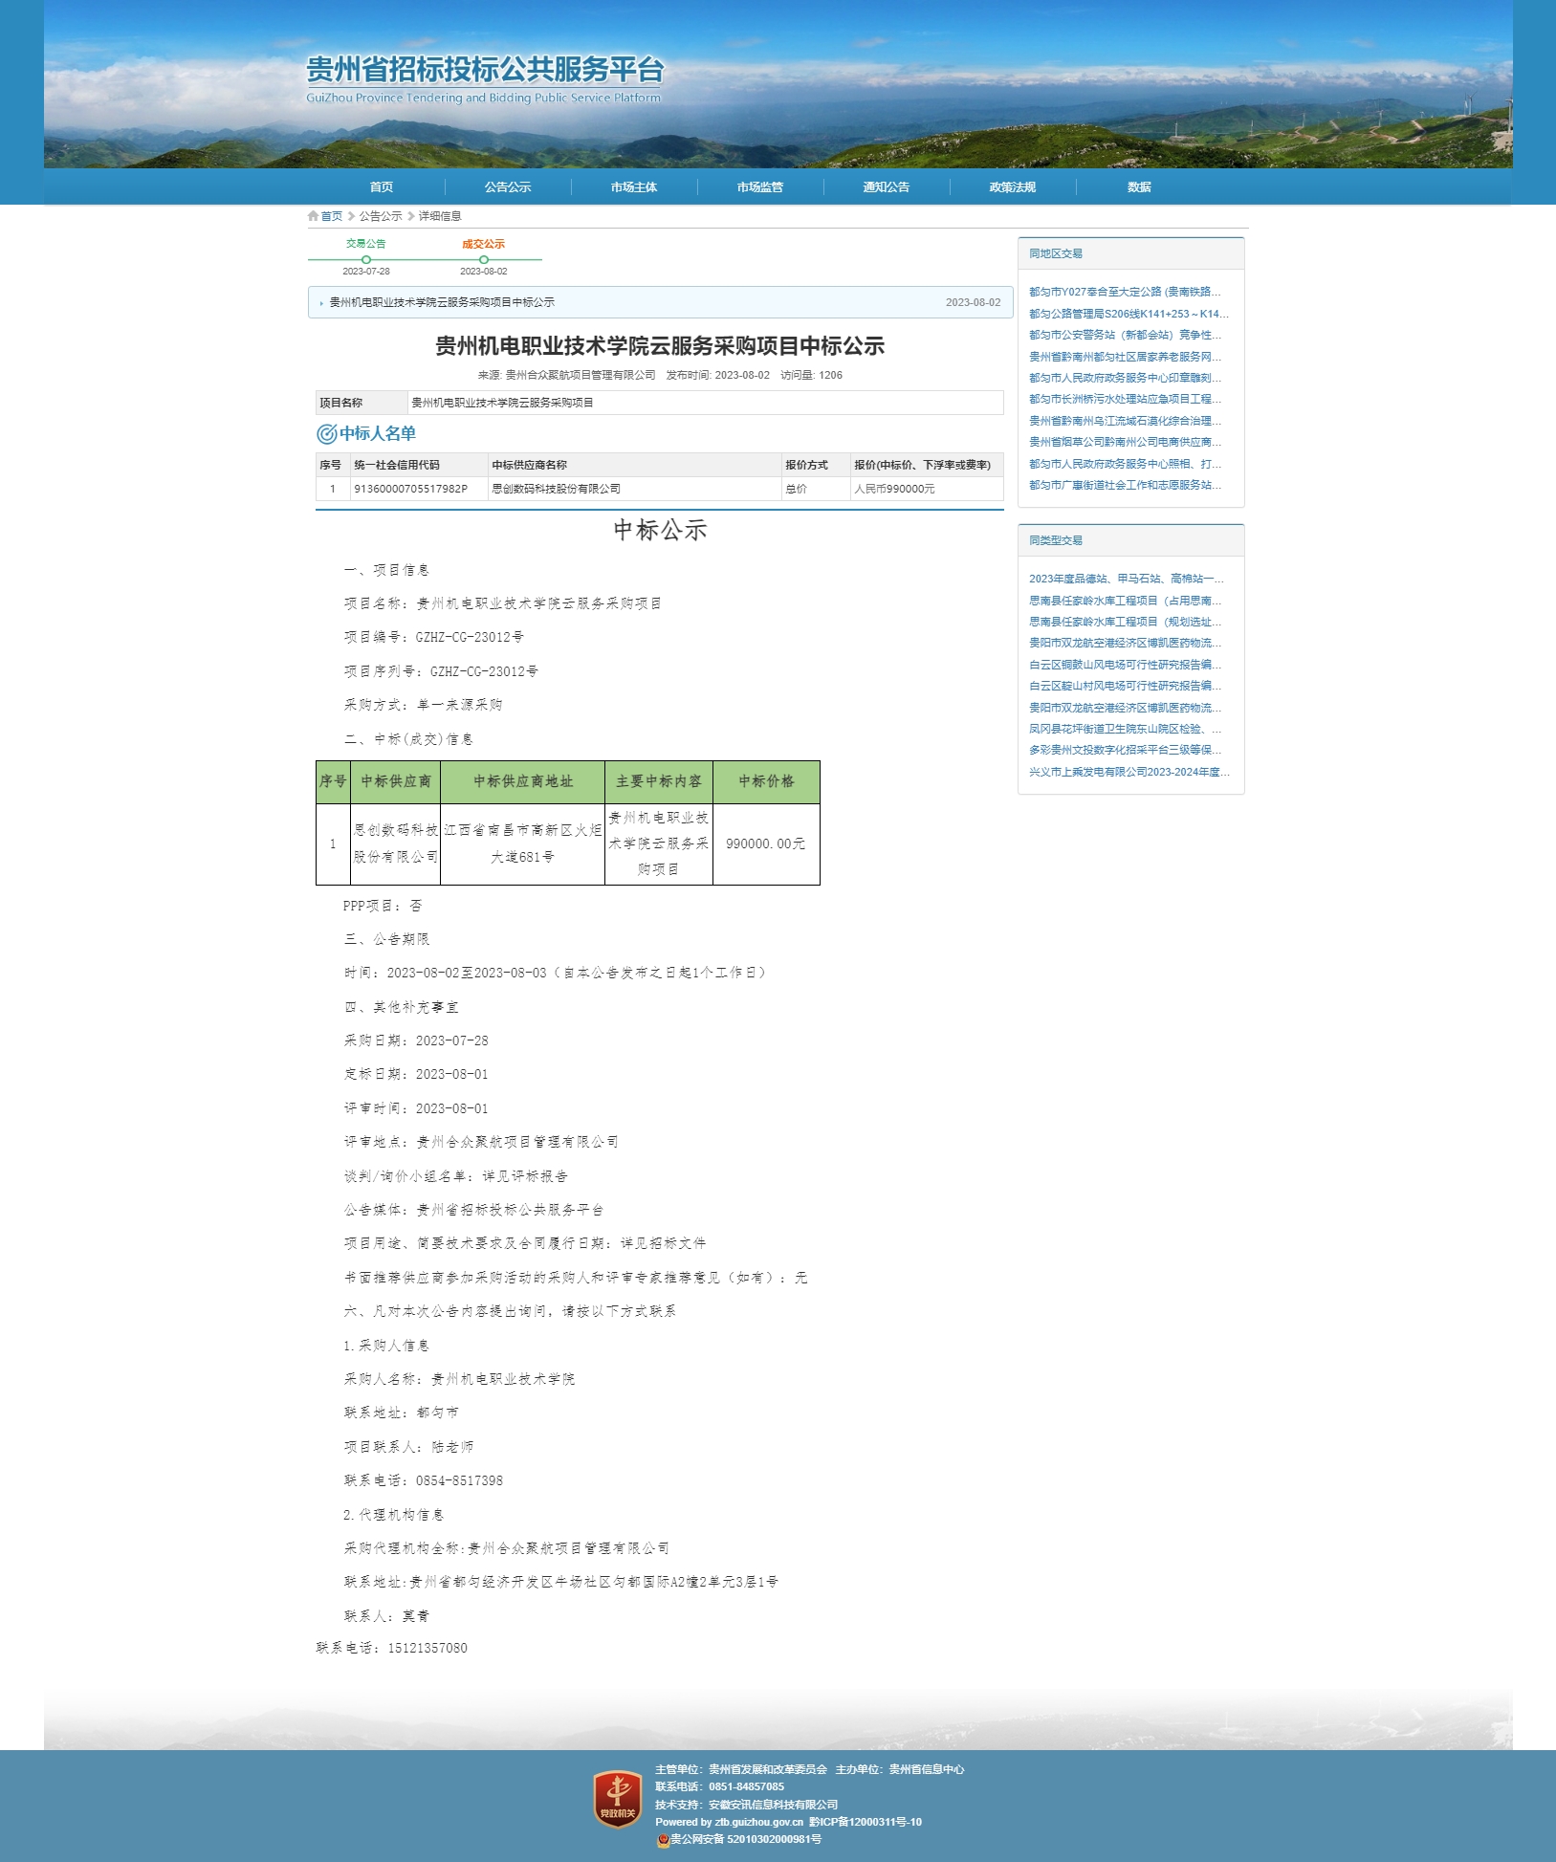Open link 2023年度品德站、甲马石站、高棉站
This screenshot has width=1556, height=1862.
[x=1127, y=579]
